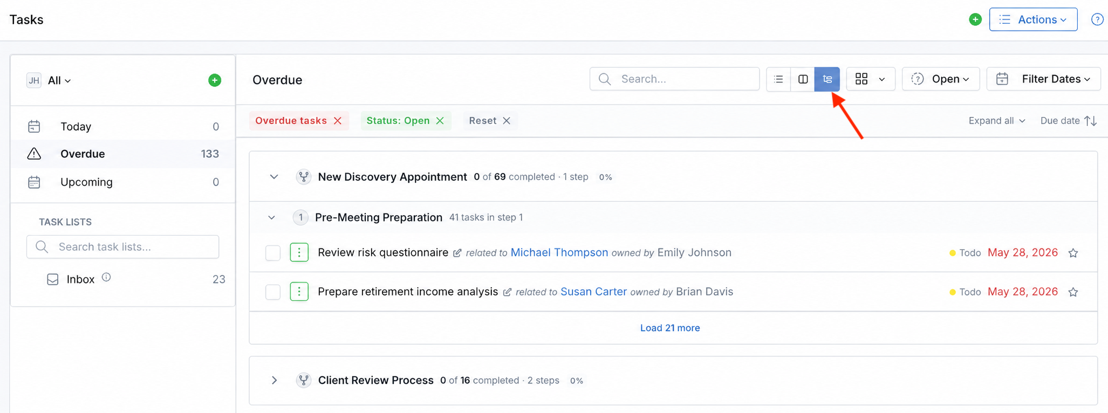This screenshot has width=1108, height=413.
Task: Click the 0% progress badge of New Discovery Appointment
Action: [x=605, y=177]
